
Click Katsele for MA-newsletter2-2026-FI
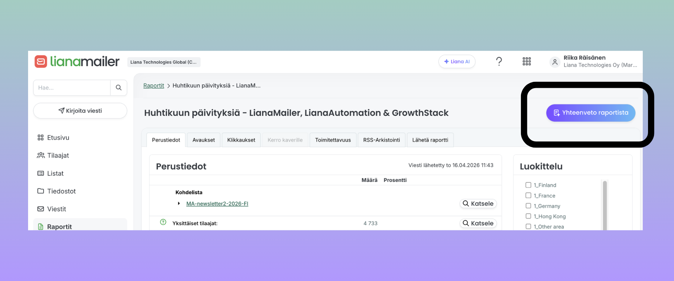pyautogui.click(x=478, y=204)
